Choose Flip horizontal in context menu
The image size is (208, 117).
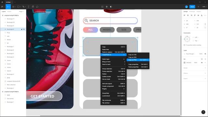click(x=113, y=100)
